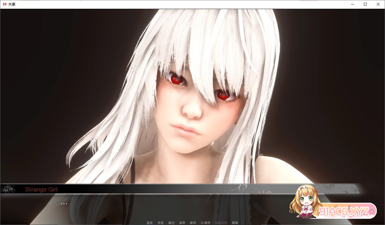Viewport: 385px width, 225px height.
Task: Click the peach icon on the watermark banner
Action: click(372, 211)
